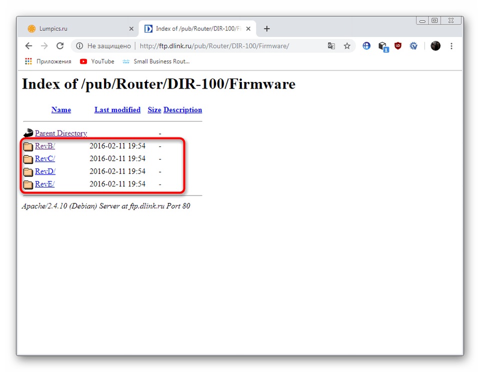Open the Chrome three-dot menu
Image resolution: width=480 pixels, height=372 pixels.
click(x=451, y=46)
